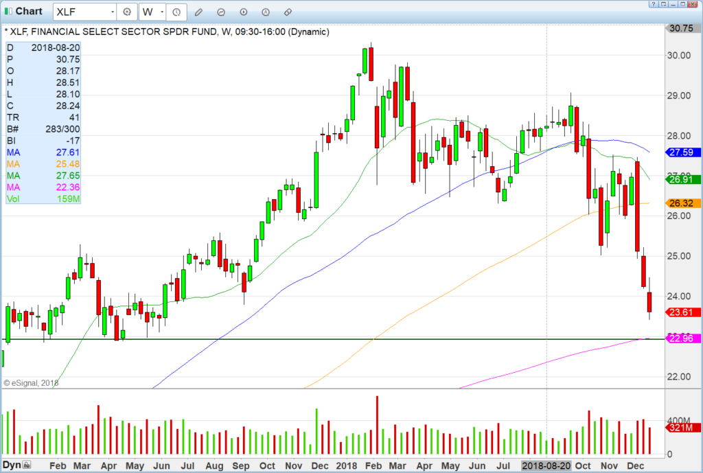Image resolution: width=703 pixels, height=473 pixels.
Task: Open the XLF symbol dropdown arrow
Action: point(113,12)
